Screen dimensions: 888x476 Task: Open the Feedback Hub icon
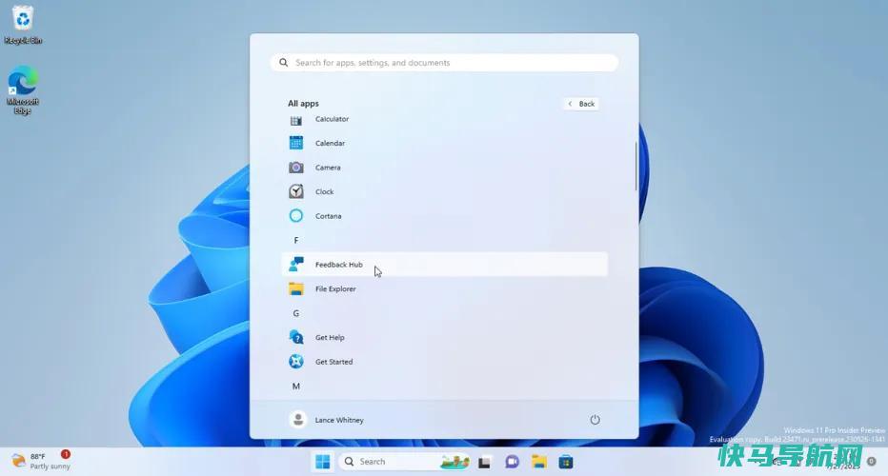click(296, 265)
